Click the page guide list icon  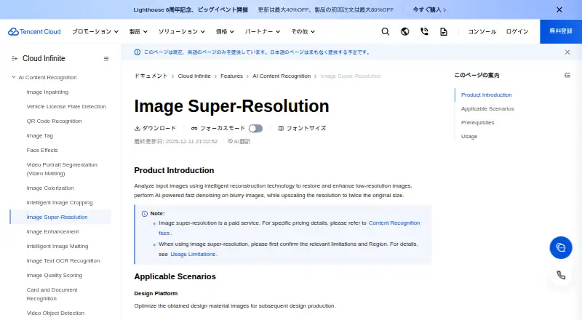click(x=567, y=75)
